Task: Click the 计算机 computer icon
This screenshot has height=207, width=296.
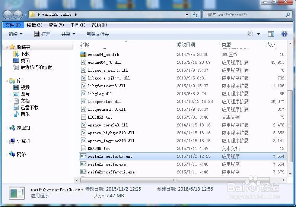Action: [x=12, y=141]
